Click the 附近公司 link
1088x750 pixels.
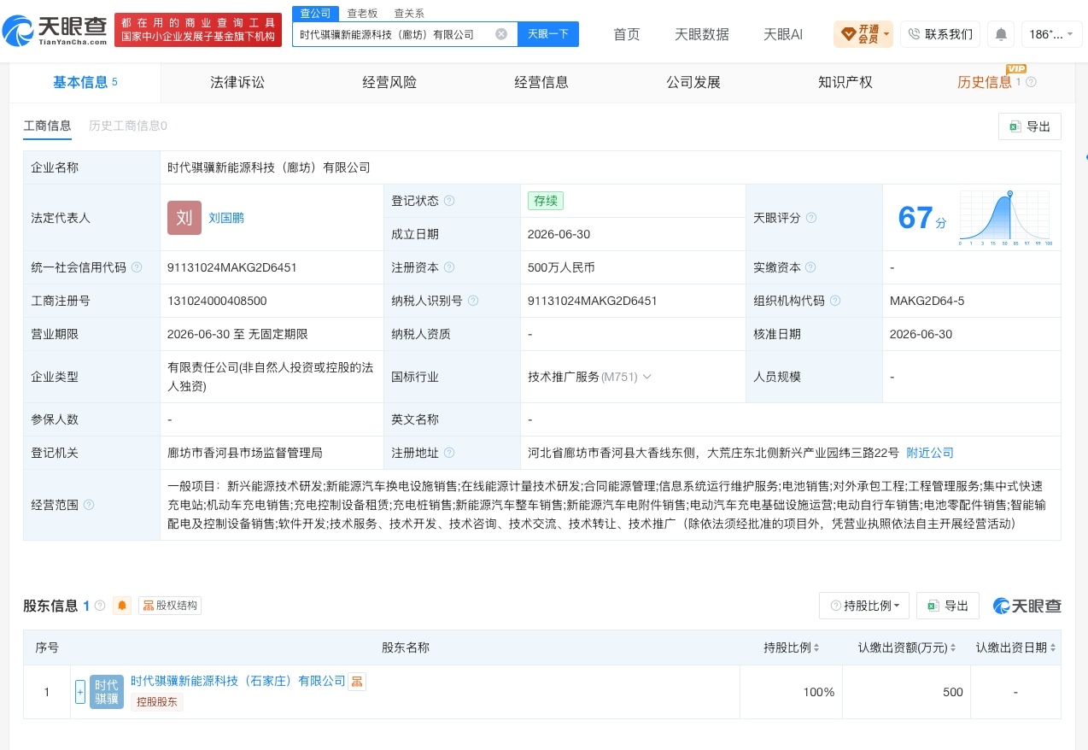[930, 453]
